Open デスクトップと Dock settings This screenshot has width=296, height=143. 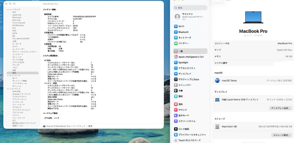(x=190, y=79)
